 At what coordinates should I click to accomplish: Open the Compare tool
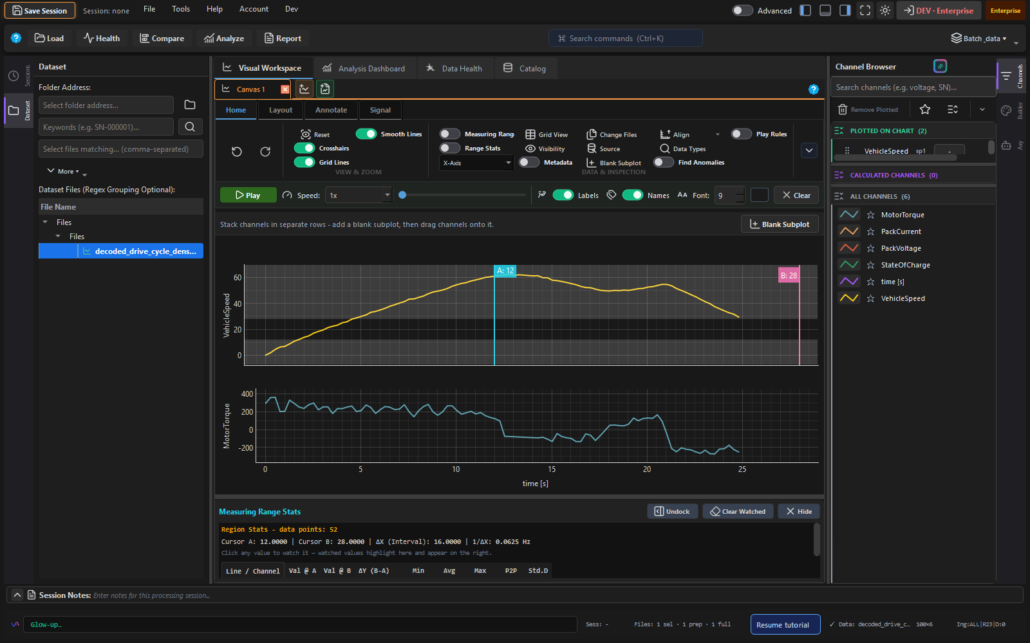[162, 38]
